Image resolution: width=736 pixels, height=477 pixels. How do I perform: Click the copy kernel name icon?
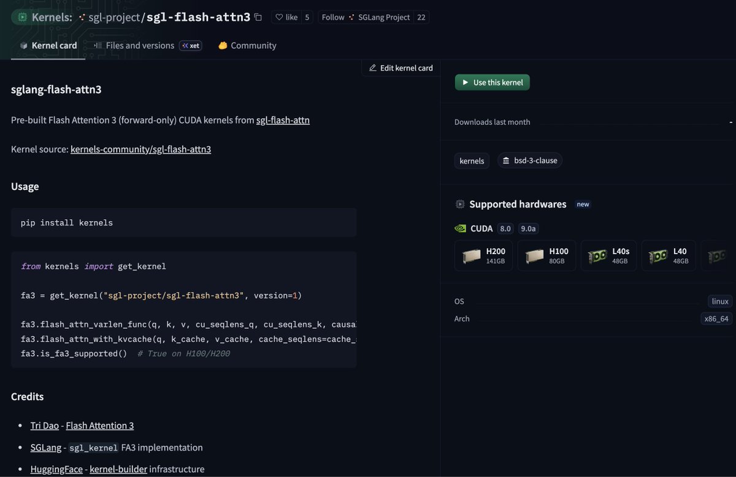pyautogui.click(x=258, y=17)
